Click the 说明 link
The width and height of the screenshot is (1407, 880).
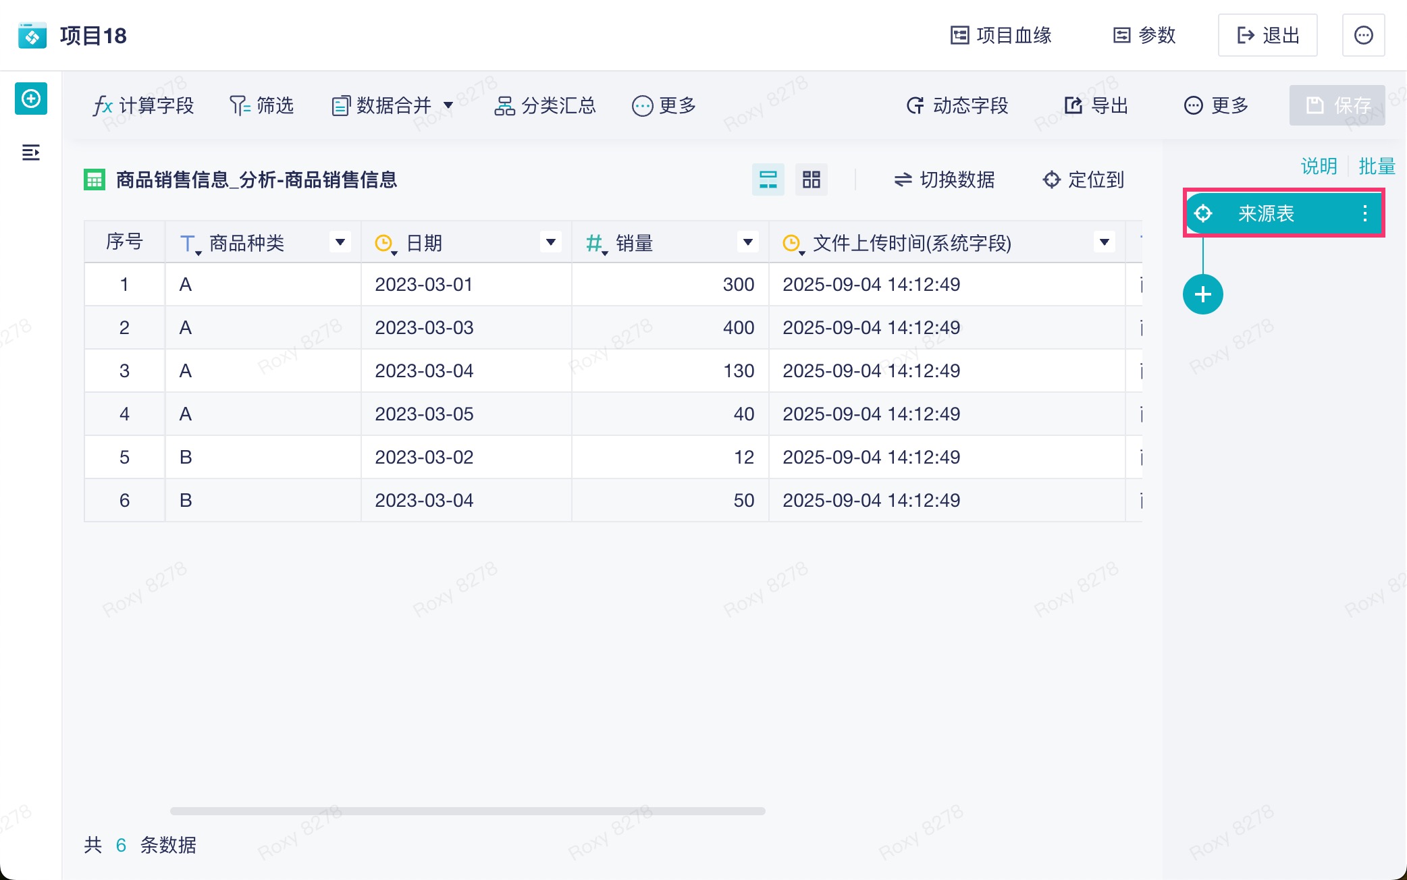tap(1319, 166)
